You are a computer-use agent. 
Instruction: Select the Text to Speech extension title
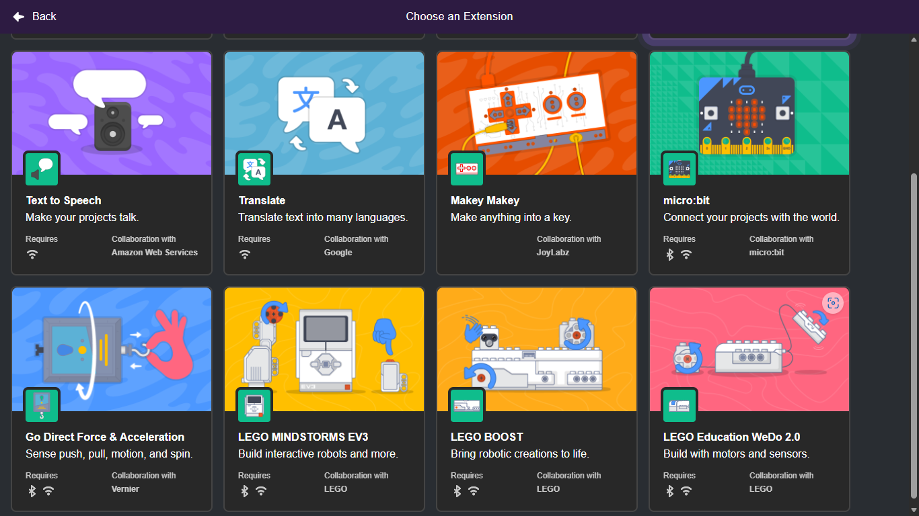63,200
